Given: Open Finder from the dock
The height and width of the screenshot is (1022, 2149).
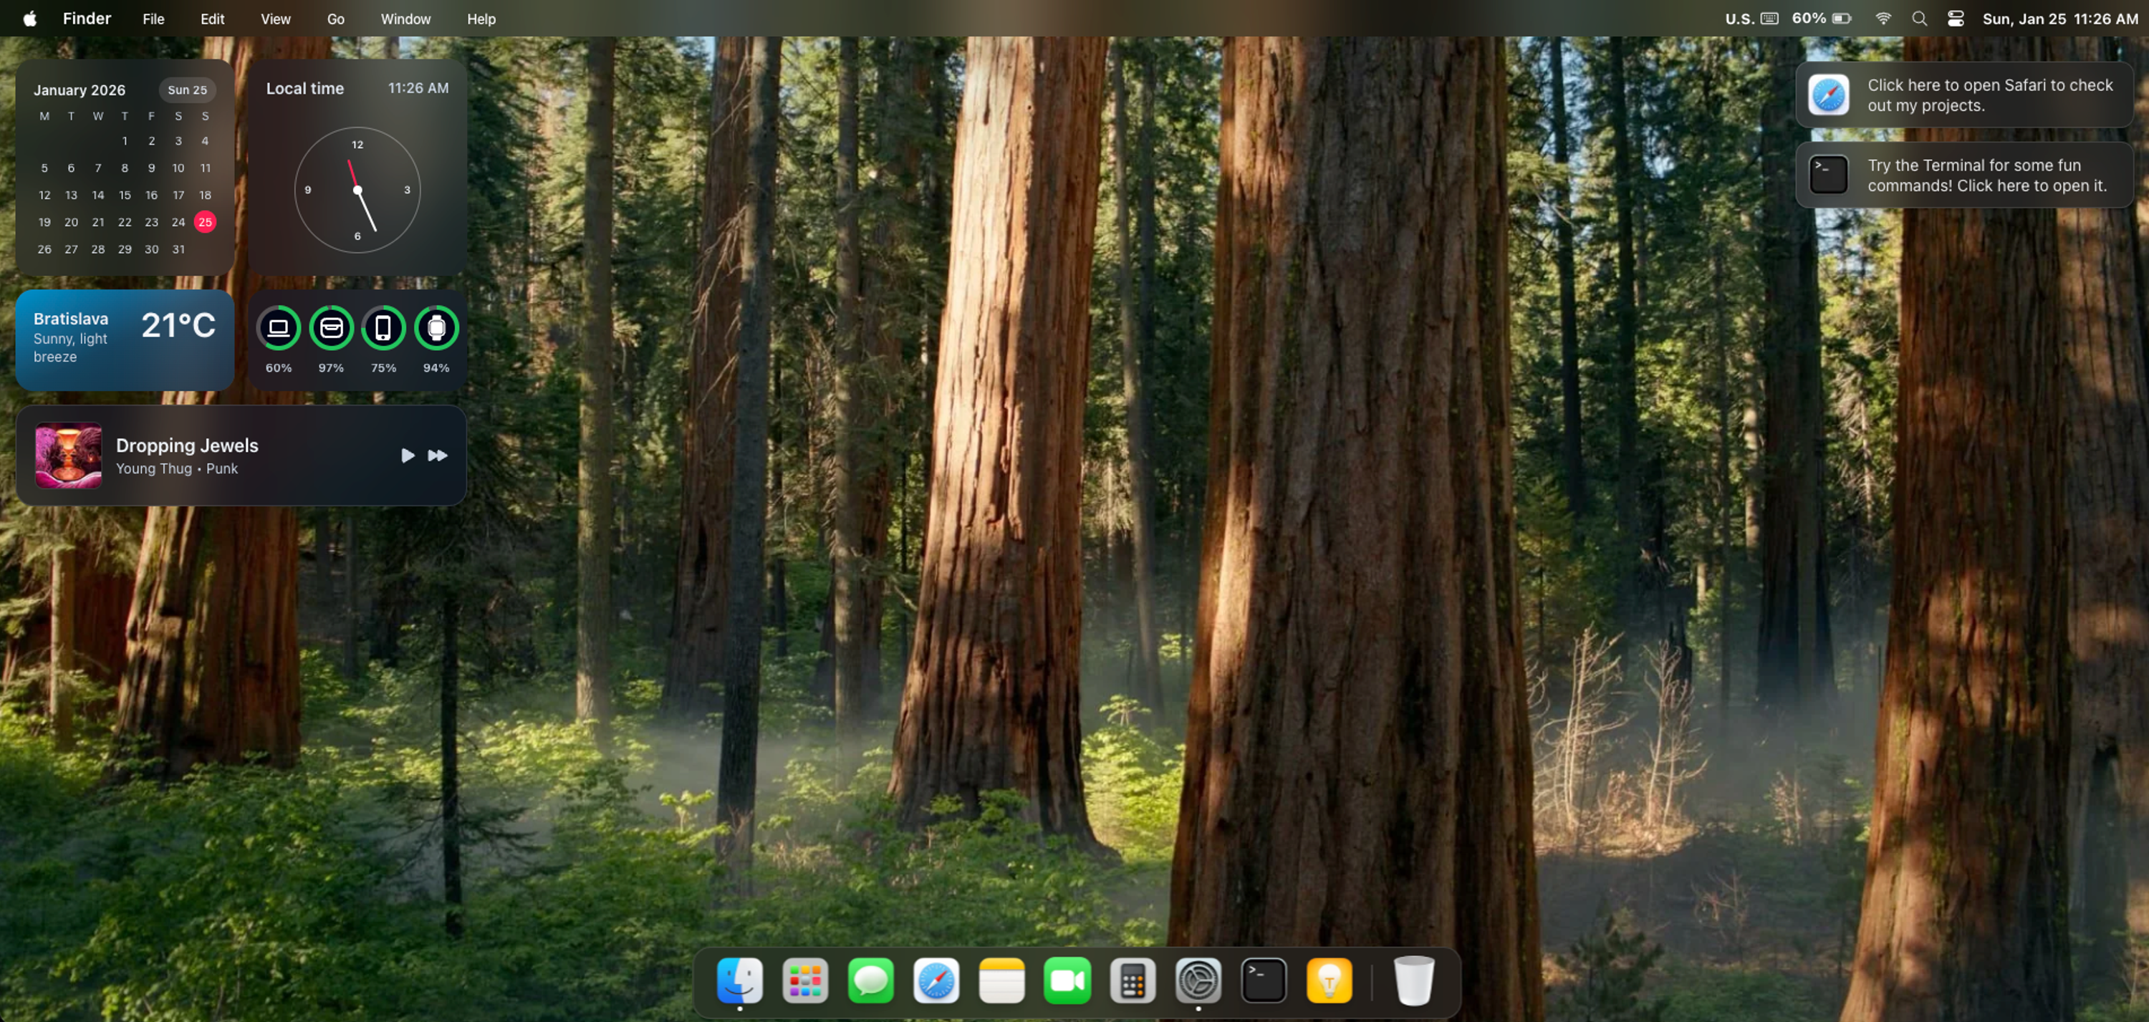Looking at the screenshot, I should 739,980.
